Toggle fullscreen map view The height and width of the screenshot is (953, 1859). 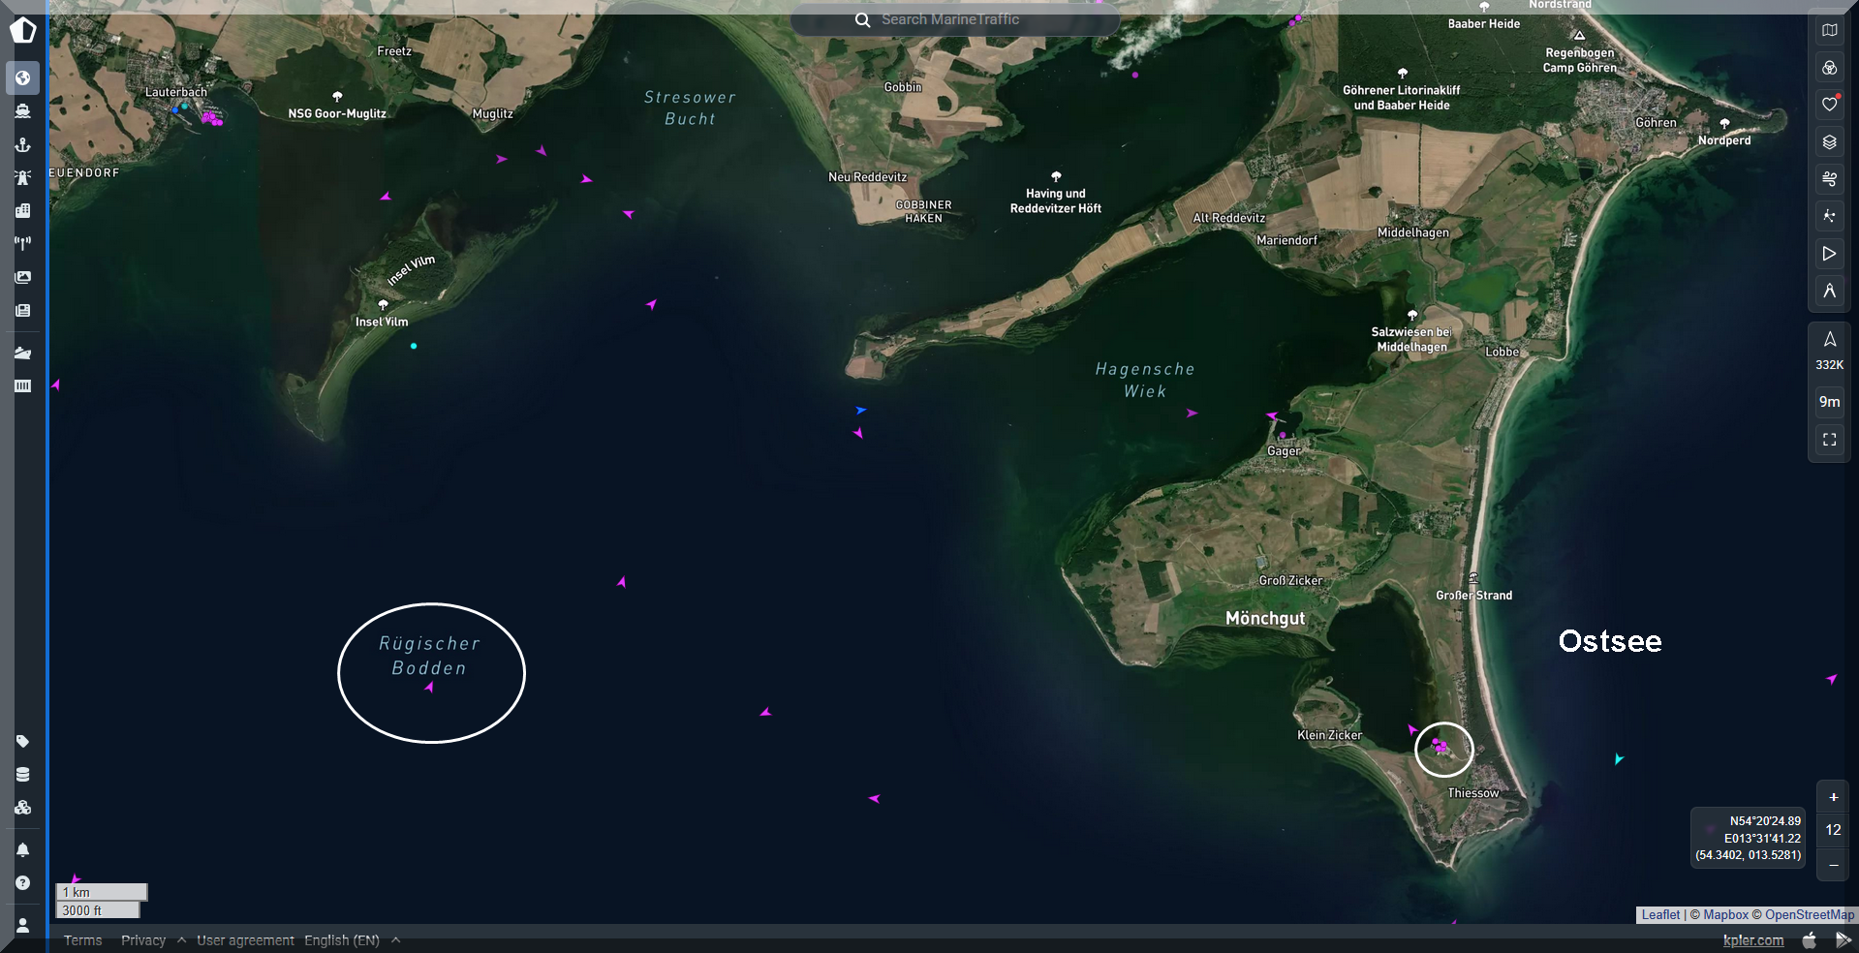pos(1829,440)
